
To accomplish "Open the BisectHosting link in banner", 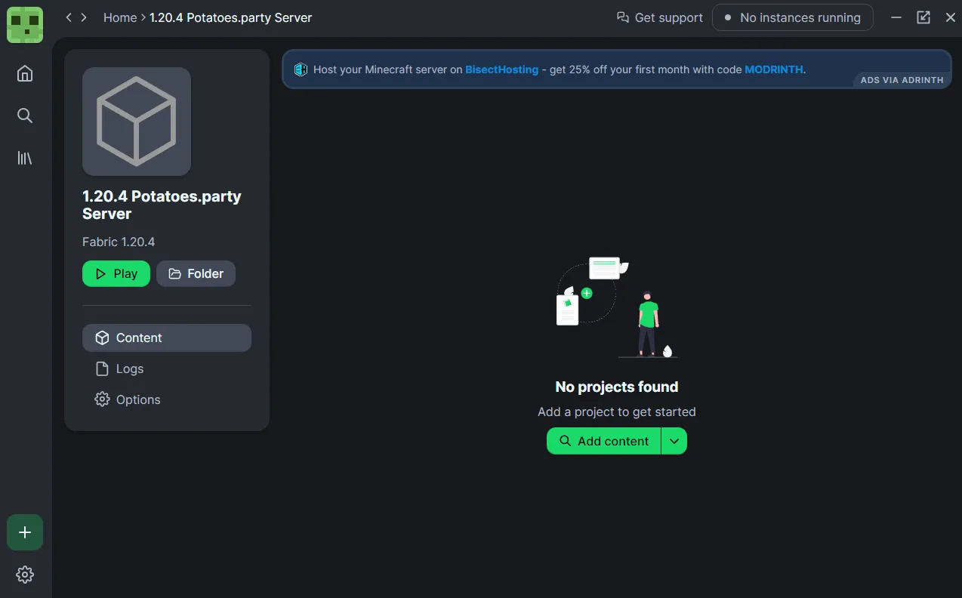I will [501, 69].
